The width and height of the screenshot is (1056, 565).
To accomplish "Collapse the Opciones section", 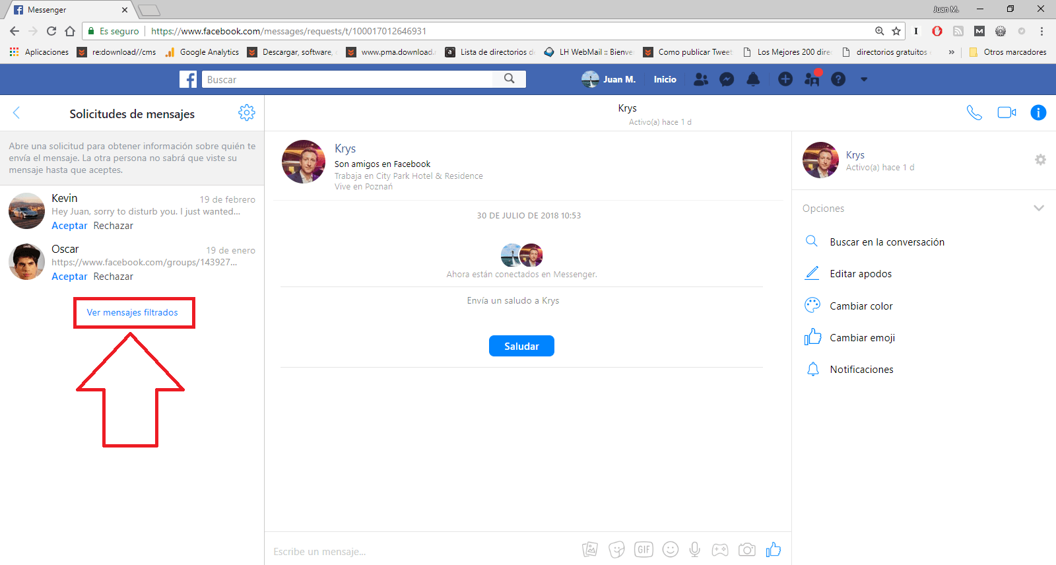I will tap(1039, 208).
